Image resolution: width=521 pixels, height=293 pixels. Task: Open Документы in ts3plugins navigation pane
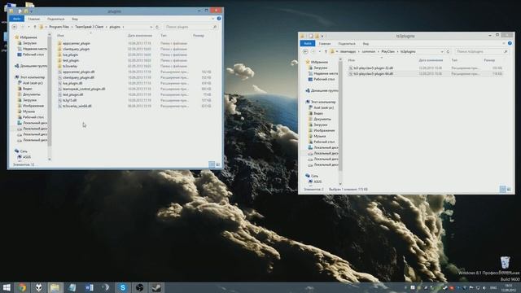coord(322,119)
